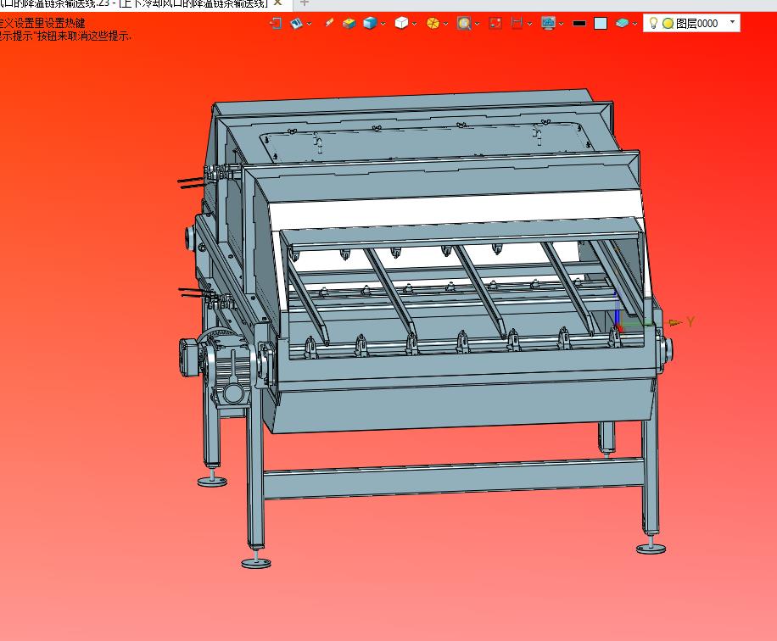Click the orange sectioned sphere icon
This screenshot has width=777, height=641.
click(x=433, y=23)
